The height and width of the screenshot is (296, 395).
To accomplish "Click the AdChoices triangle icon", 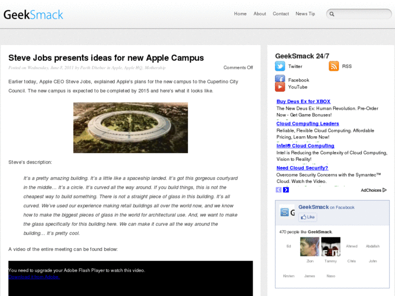I will (385, 190).
